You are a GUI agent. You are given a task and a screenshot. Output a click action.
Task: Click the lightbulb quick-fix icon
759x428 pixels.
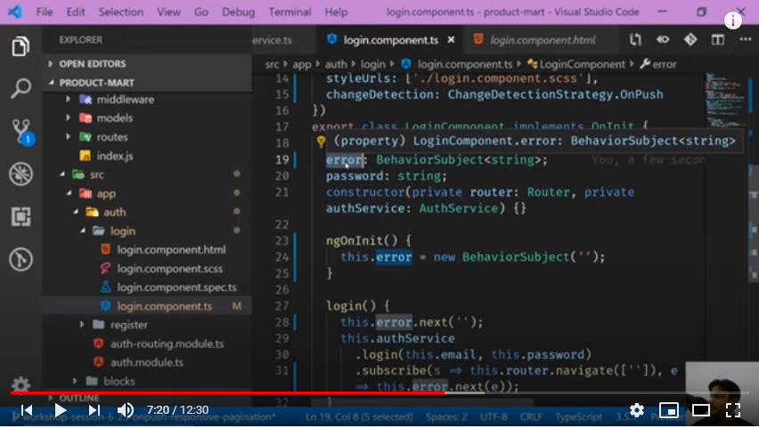[321, 141]
